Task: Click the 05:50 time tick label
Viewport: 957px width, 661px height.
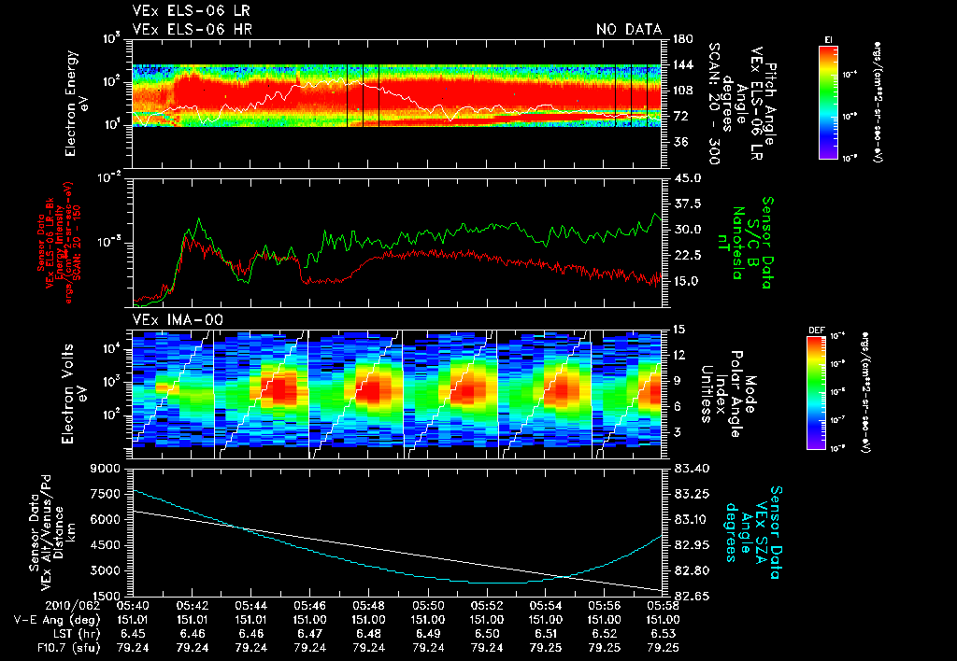Action: coord(427,605)
